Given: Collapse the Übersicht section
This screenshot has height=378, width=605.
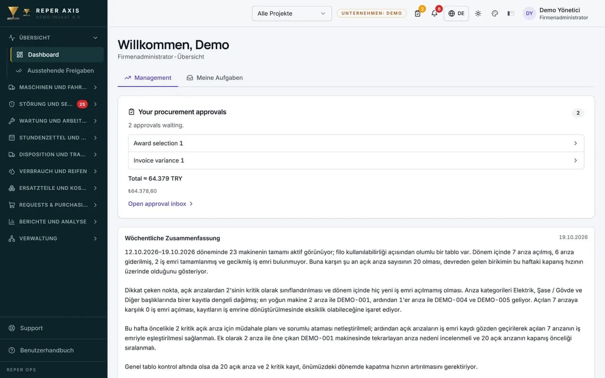Looking at the screenshot, I should point(95,38).
